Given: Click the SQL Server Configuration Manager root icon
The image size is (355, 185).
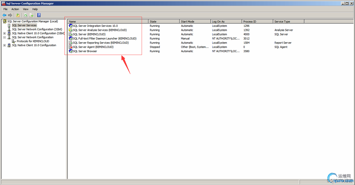Looking at the screenshot, I should point(5,21).
